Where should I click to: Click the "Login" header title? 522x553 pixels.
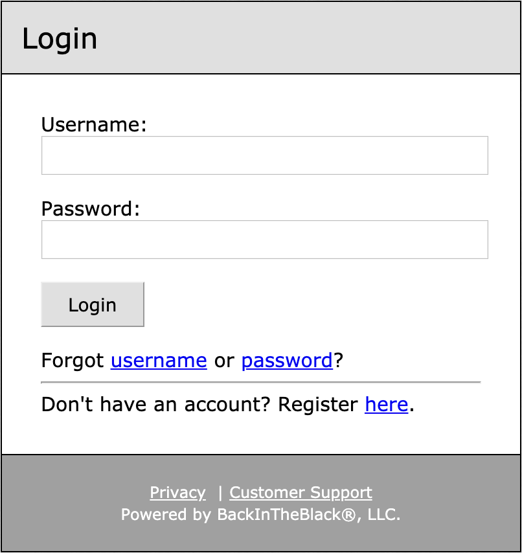click(x=60, y=39)
